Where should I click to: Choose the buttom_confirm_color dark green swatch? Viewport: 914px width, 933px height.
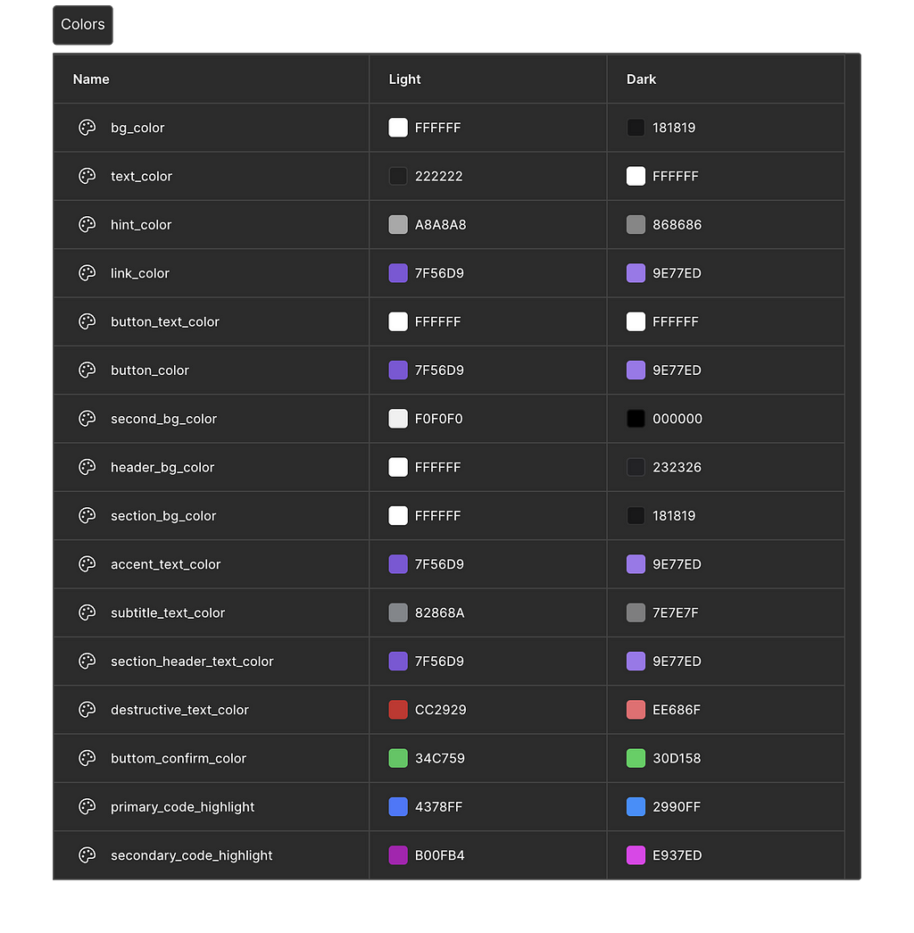tap(636, 758)
